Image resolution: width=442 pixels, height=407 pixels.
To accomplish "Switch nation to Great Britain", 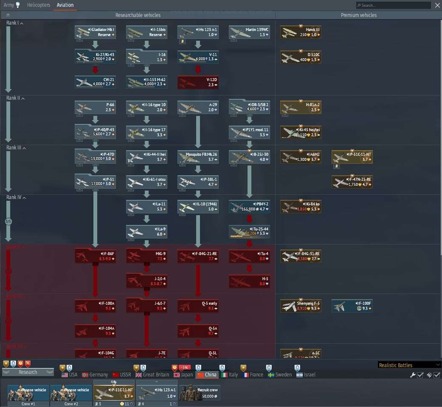I will coord(152,375).
